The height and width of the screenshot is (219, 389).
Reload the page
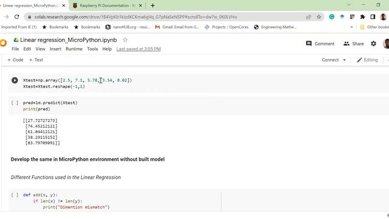(16, 17)
